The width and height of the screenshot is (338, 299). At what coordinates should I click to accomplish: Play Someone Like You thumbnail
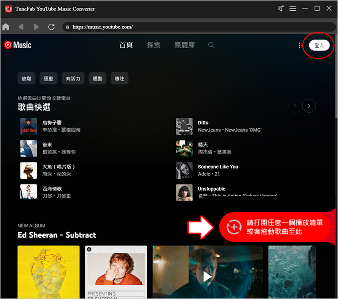[x=184, y=170]
